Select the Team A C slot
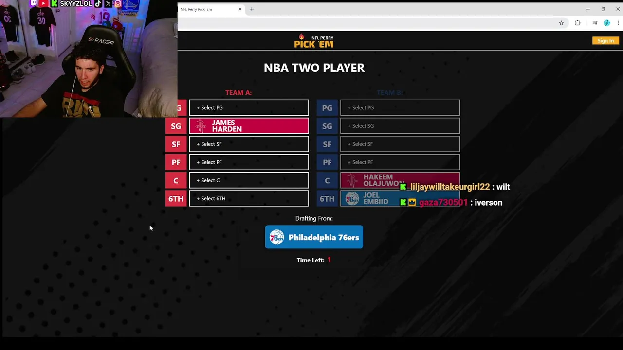This screenshot has width=623, height=350. (x=249, y=180)
